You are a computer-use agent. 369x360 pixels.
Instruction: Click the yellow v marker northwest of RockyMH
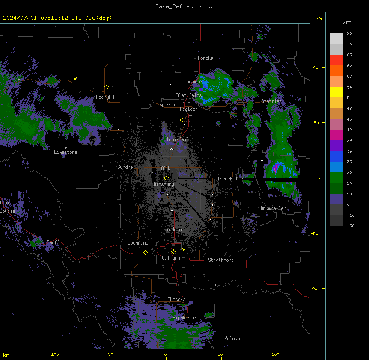pos(75,79)
